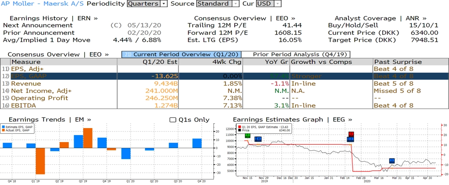This screenshot has width=449, height=185.
Task: Select the Operating Profit measure row
Action: pos(224,98)
